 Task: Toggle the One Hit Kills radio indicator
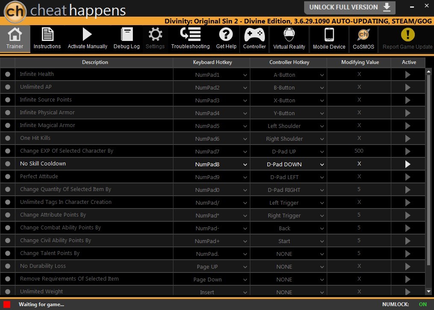[x=8, y=138]
